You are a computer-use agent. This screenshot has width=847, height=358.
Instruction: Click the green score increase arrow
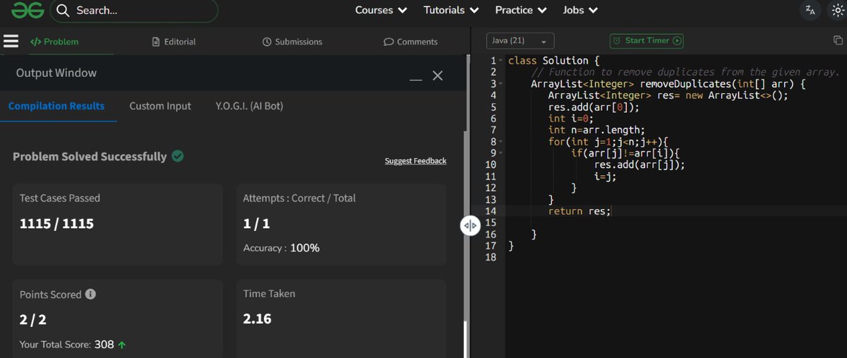(x=122, y=345)
